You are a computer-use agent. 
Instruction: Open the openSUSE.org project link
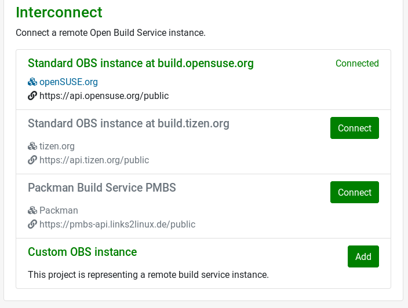coord(68,82)
